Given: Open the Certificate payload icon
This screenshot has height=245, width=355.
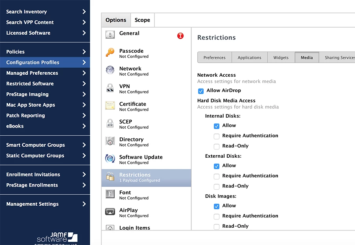Looking at the screenshot, I should [110, 105].
